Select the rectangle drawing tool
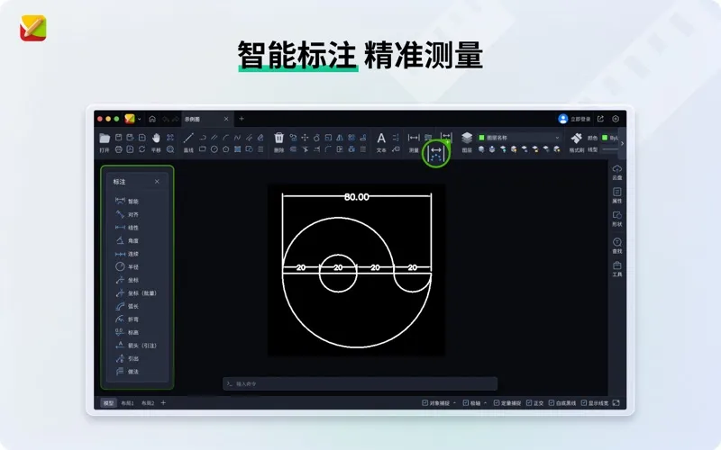Screen dimensions: 721x450 point(202,149)
